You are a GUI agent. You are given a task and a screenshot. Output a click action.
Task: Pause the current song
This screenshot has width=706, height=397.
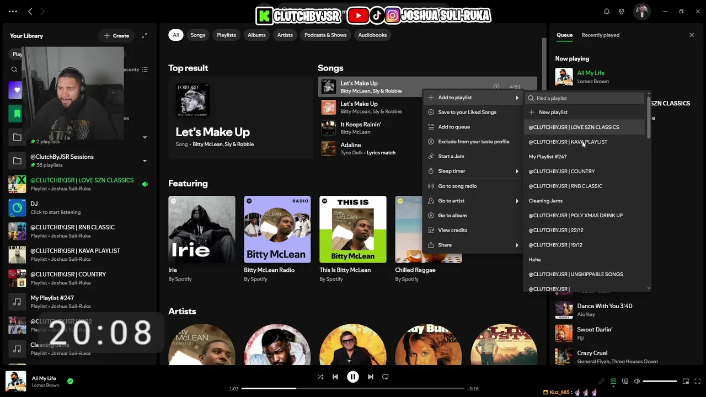pos(353,377)
